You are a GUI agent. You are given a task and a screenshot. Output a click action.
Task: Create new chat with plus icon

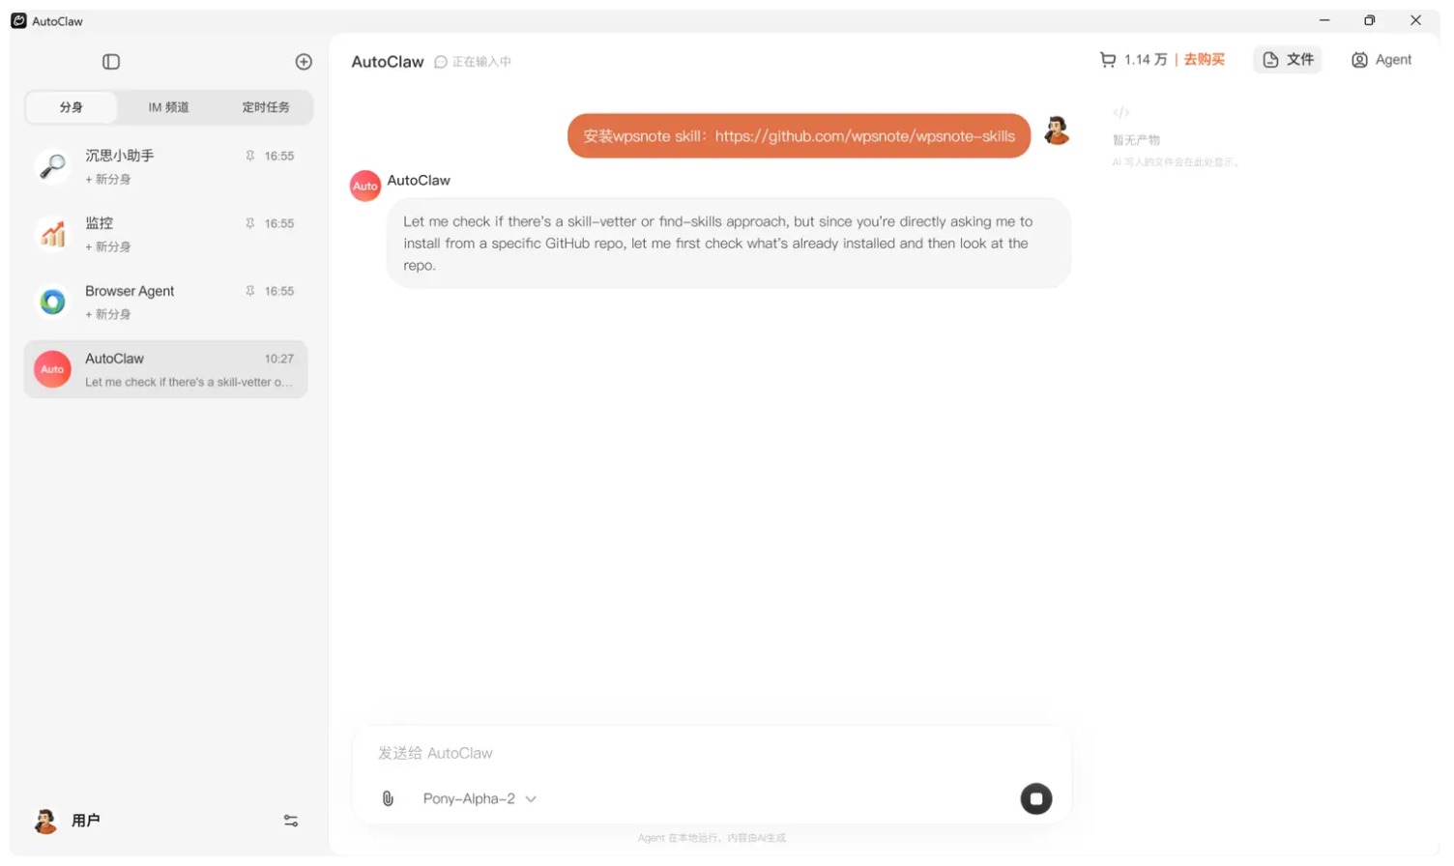304,62
